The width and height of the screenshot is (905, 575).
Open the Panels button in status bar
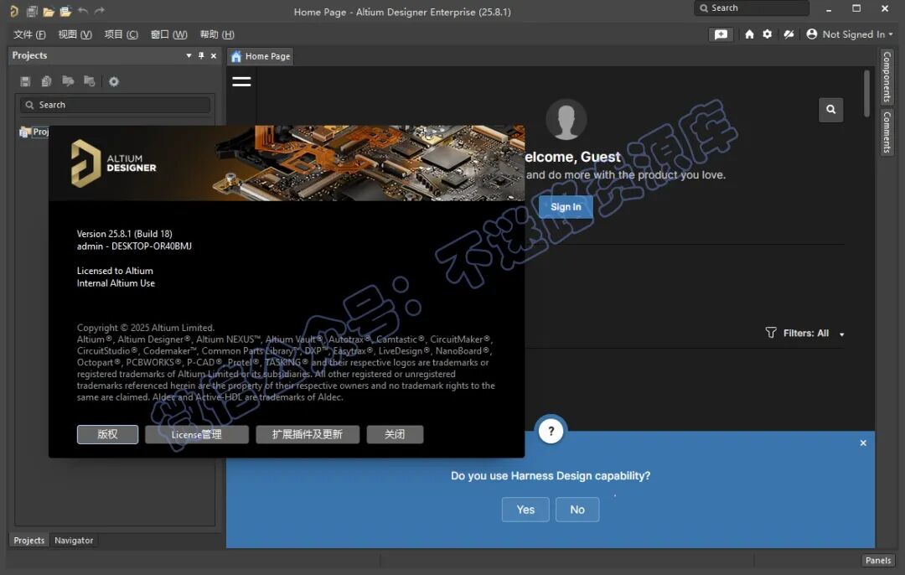tap(878, 560)
